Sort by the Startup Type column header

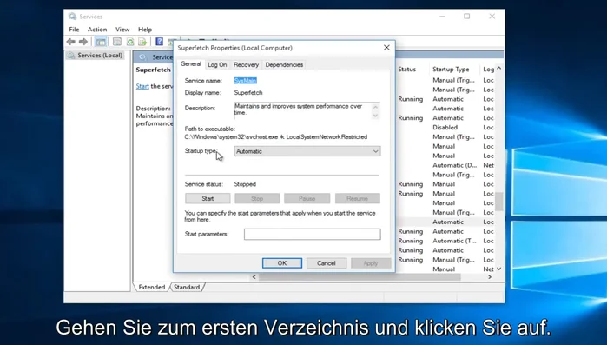point(451,70)
